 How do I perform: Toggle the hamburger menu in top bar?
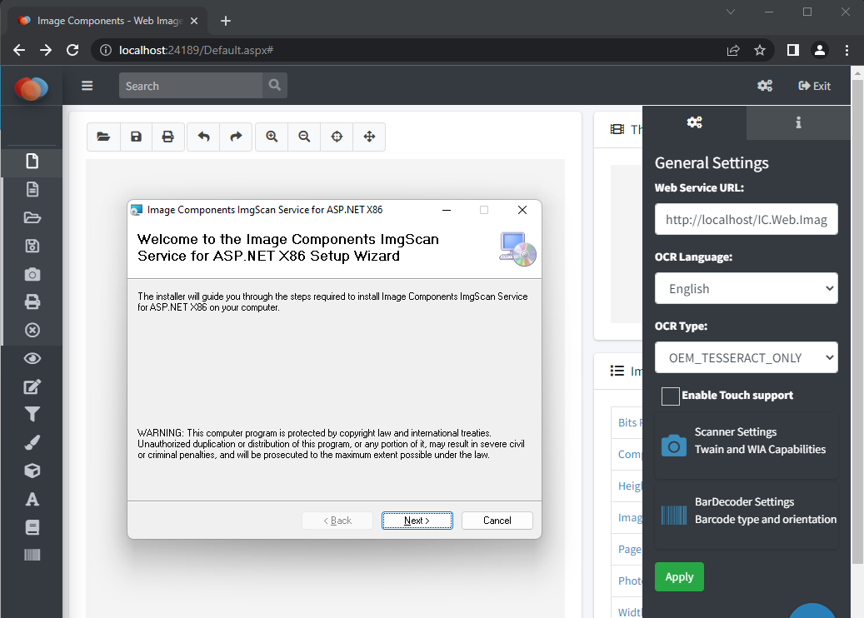click(87, 86)
